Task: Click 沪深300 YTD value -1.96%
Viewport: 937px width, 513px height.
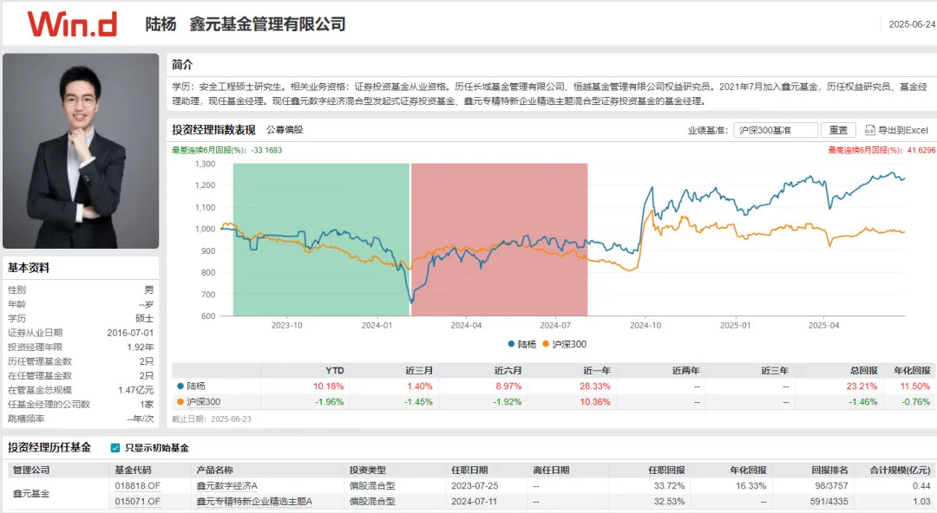Action: [x=330, y=402]
